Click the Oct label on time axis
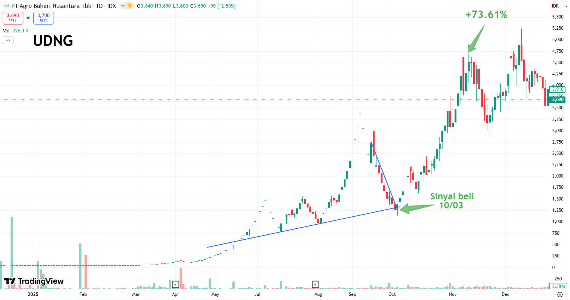Image resolution: width=570 pixels, height=300 pixels. [x=392, y=294]
